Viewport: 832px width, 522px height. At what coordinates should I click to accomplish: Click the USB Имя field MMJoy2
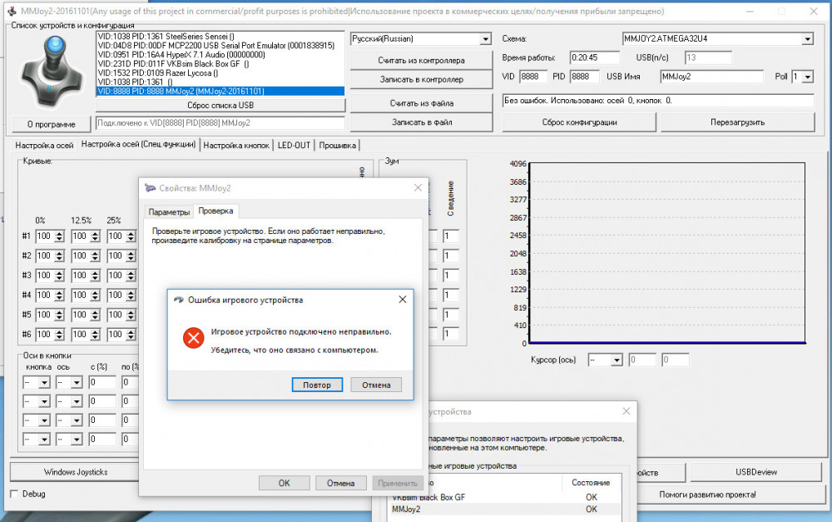tap(711, 77)
